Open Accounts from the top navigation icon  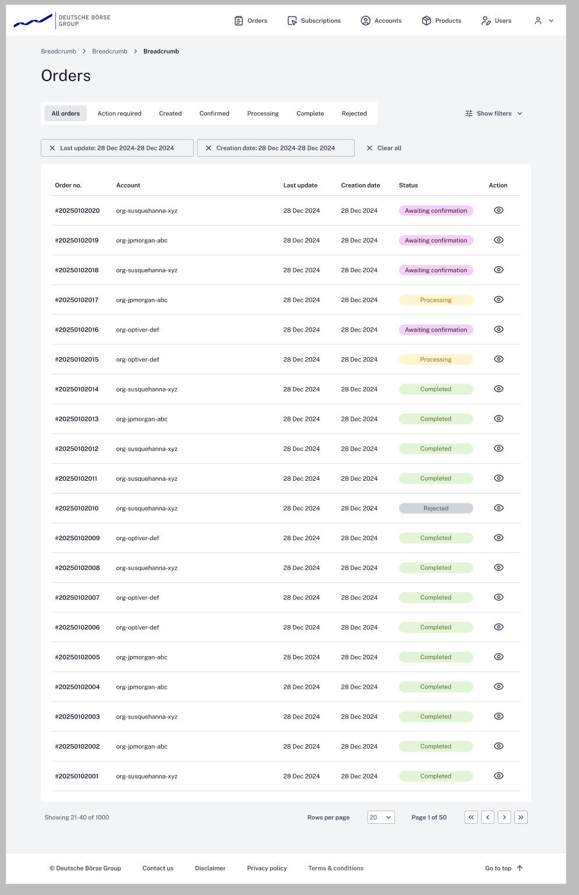point(365,20)
